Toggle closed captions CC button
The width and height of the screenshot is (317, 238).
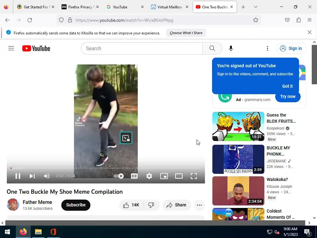134,176
